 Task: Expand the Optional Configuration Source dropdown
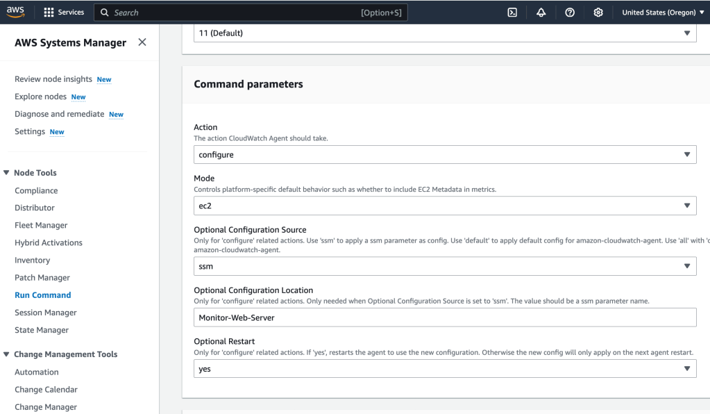pos(444,265)
